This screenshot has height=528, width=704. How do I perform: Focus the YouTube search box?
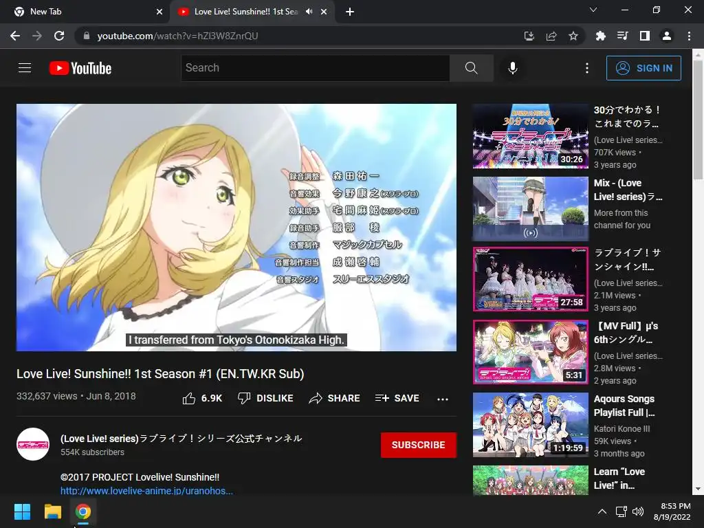[315, 68]
